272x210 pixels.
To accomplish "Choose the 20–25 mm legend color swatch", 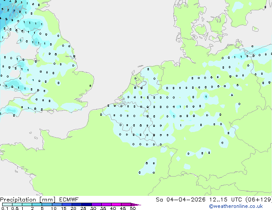I will coord(76,204).
